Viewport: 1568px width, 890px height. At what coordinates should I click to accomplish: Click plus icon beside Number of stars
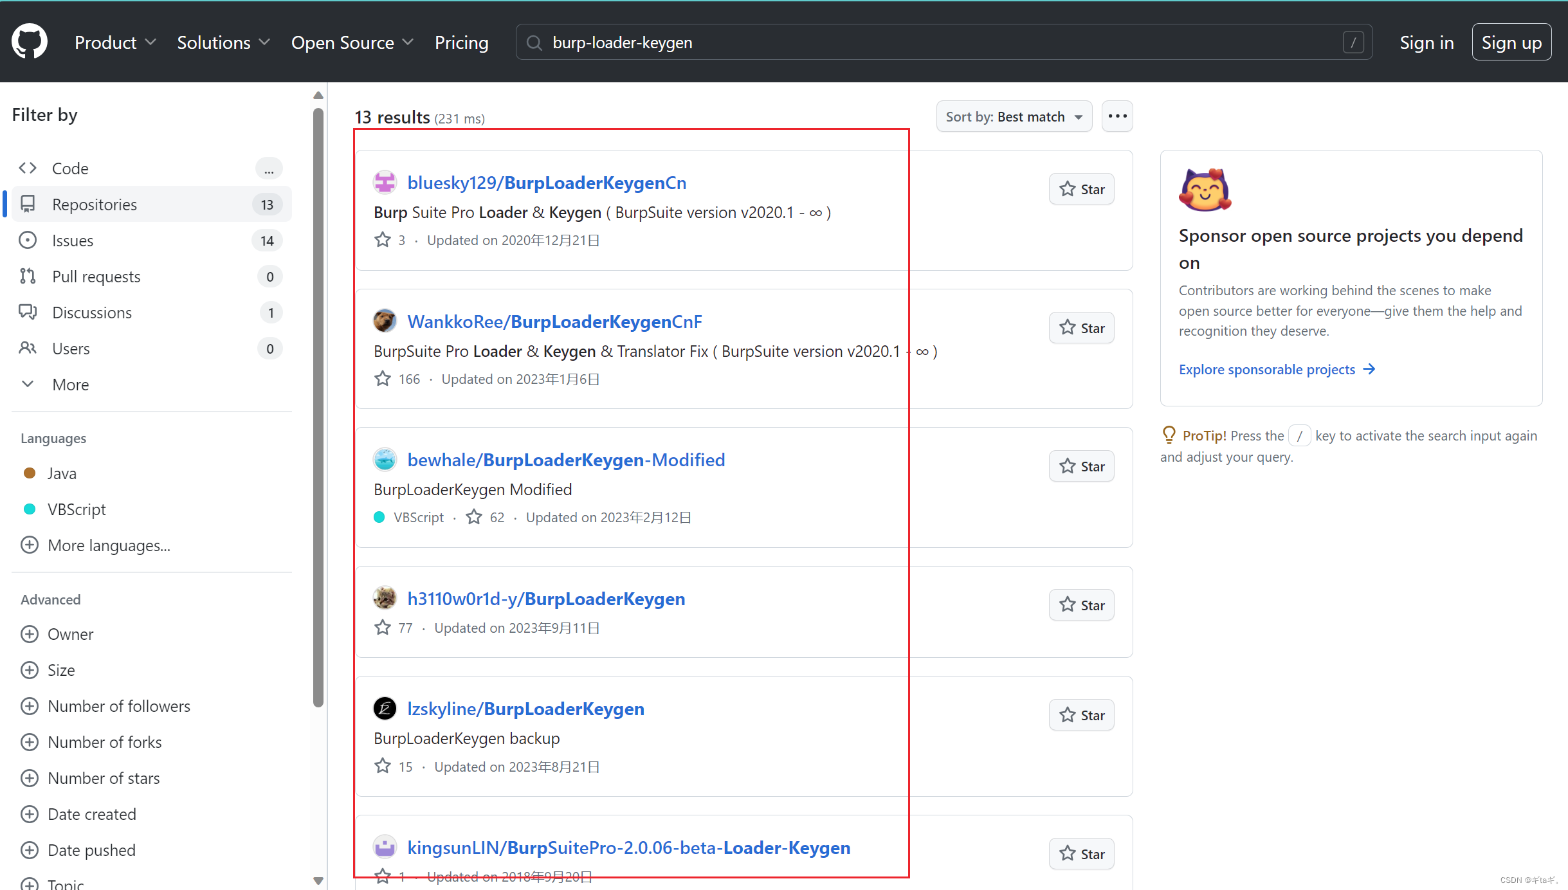pos(30,778)
